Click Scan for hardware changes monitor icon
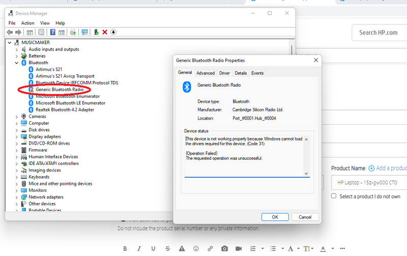Image resolution: width=407 pixels, height=256 pixels. tap(84, 32)
